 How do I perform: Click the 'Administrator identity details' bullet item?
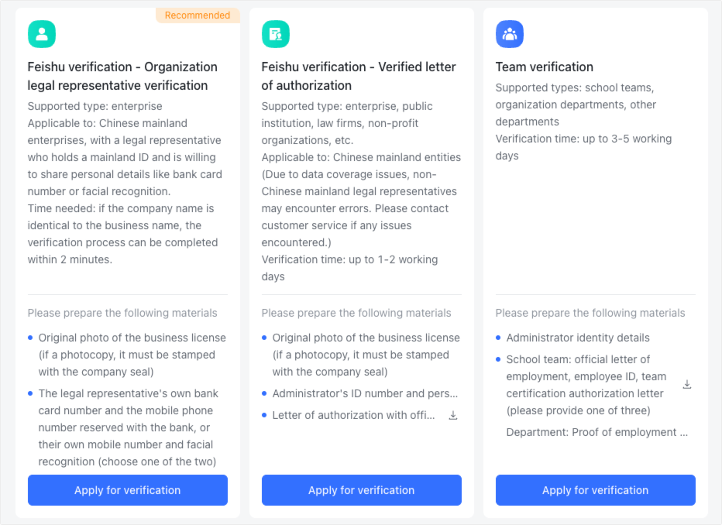[x=578, y=338]
